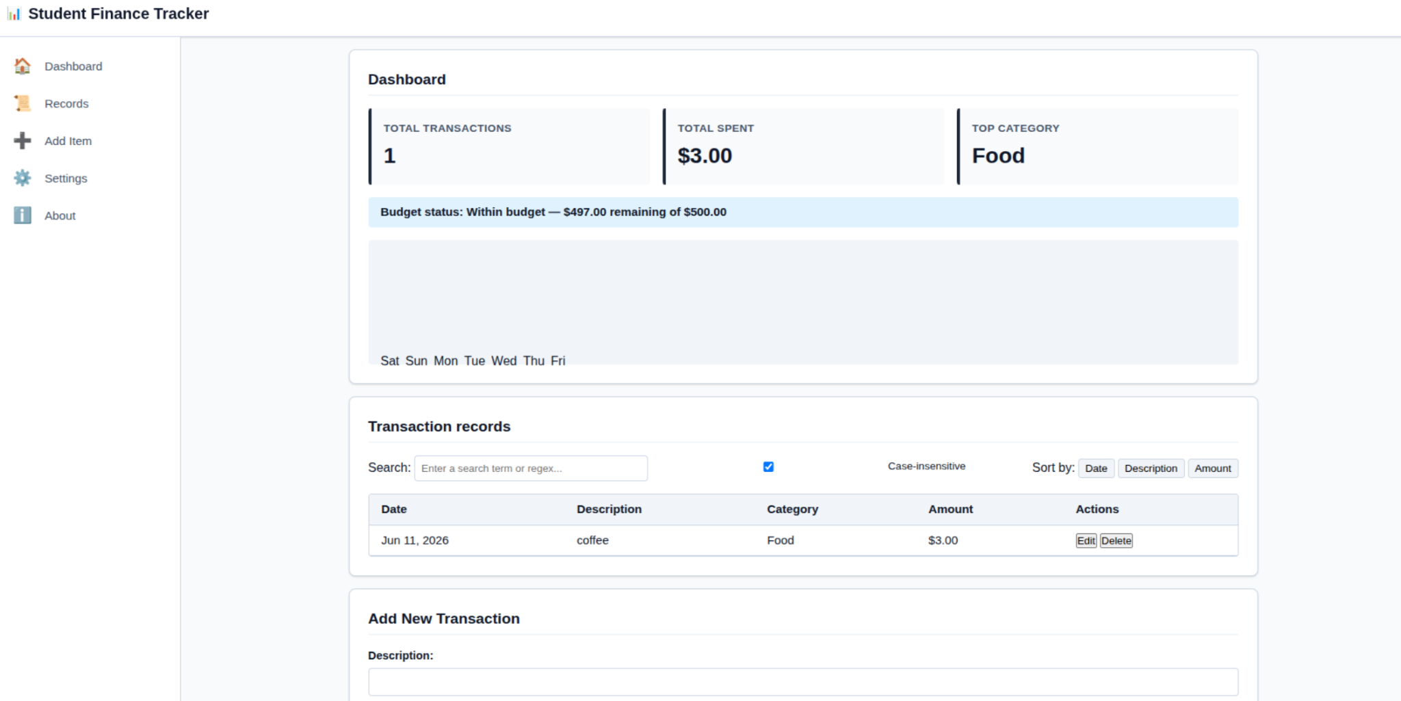Click the scroll icon beside Records

click(x=23, y=103)
